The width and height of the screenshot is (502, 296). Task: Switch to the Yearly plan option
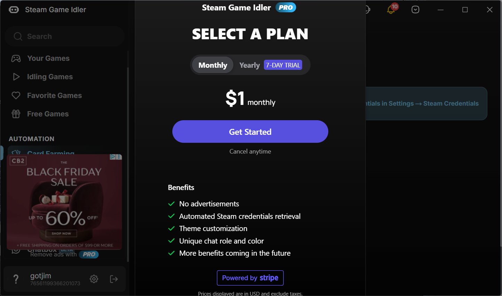pos(250,65)
